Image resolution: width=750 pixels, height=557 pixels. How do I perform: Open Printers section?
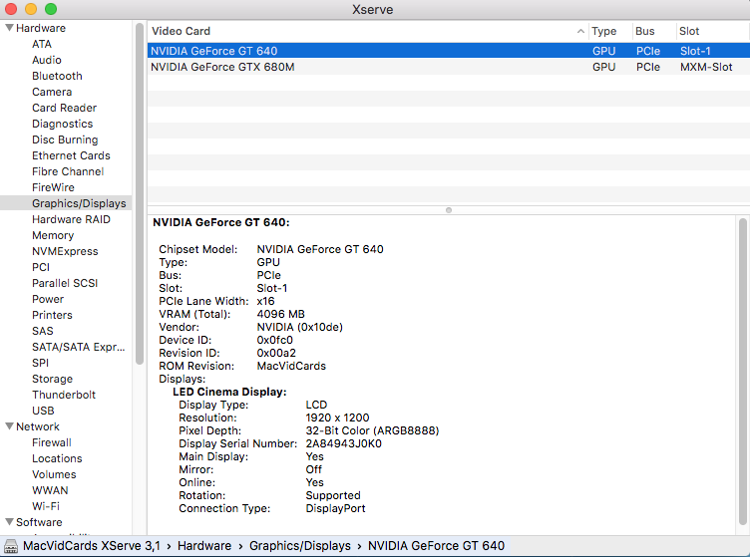pos(52,315)
